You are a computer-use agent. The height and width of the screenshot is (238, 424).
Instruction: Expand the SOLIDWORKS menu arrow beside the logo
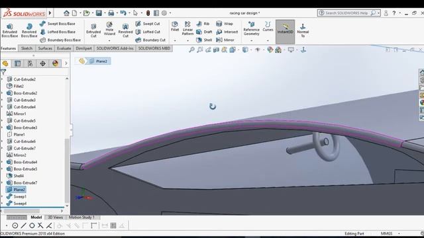pos(50,13)
